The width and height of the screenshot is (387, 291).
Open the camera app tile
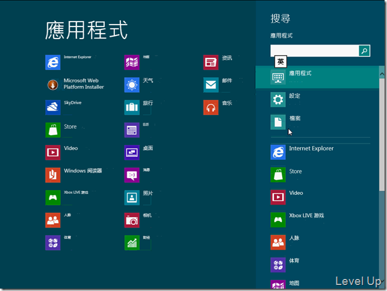point(132,220)
